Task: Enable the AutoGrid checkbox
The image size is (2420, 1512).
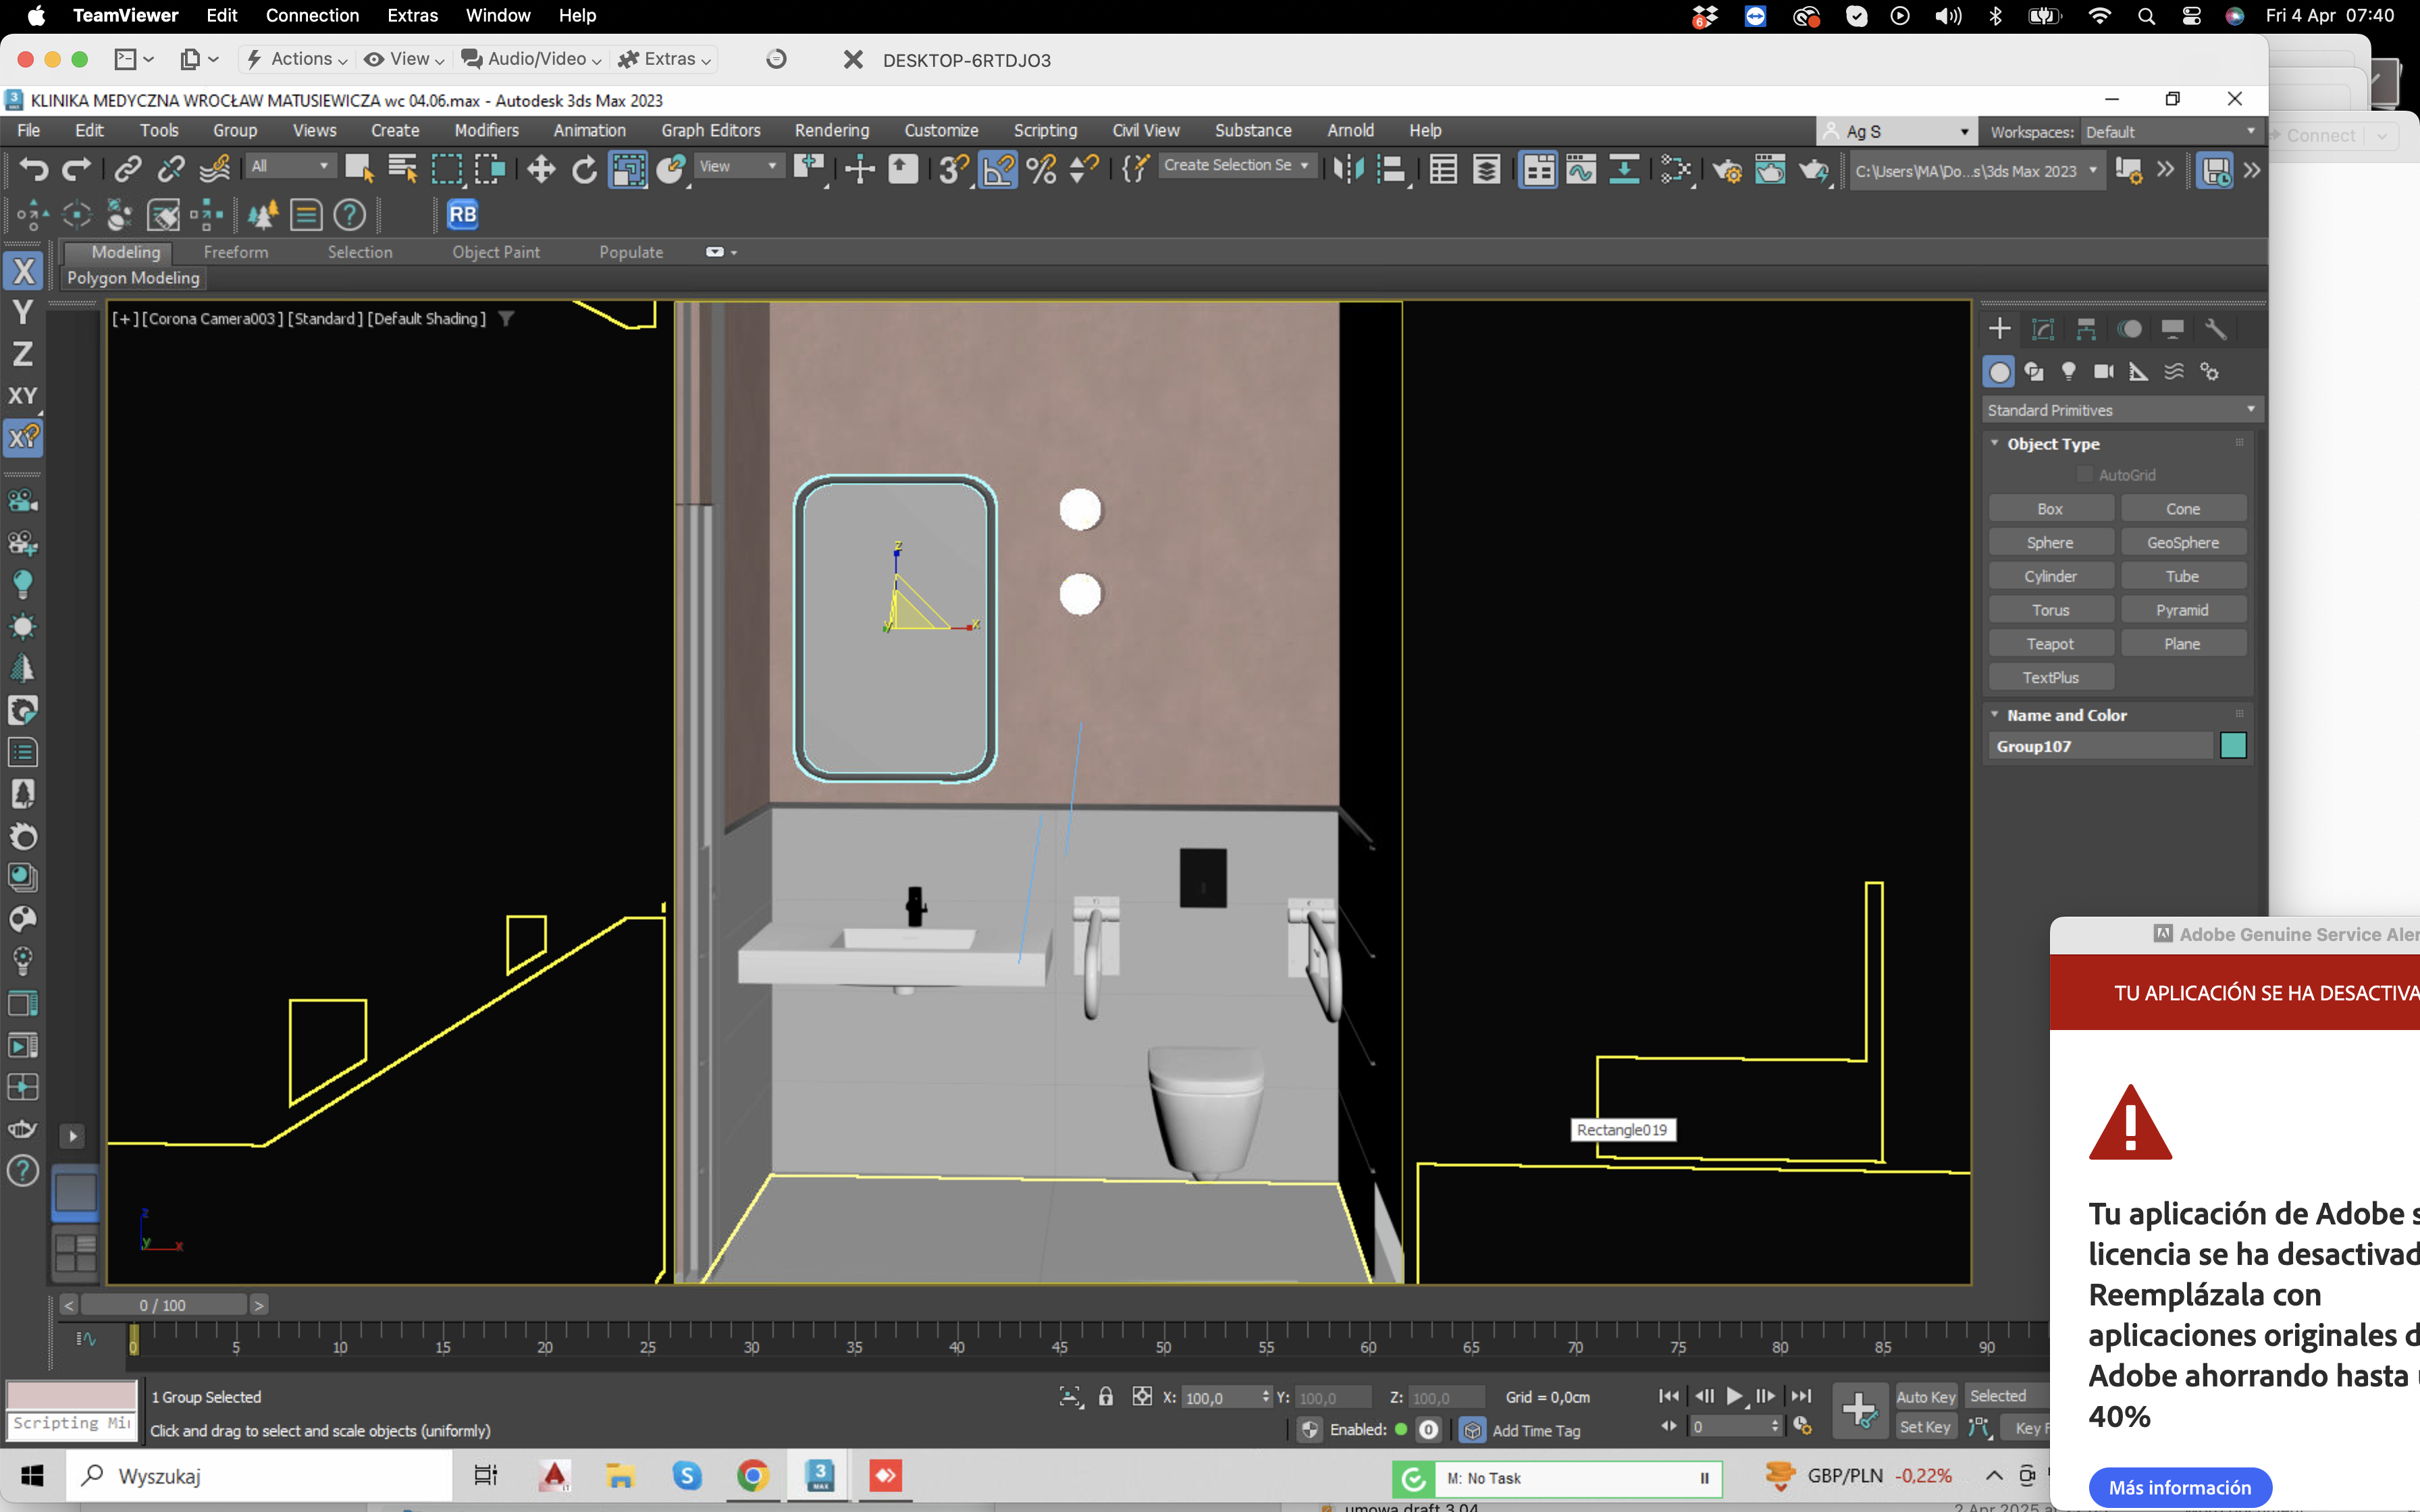Action: pos(2085,474)
